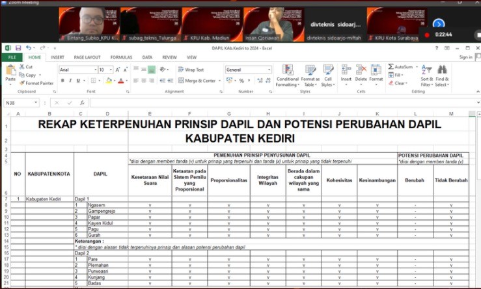Toggle Bold formatting
Viewport: 481px width, 289px height.
pyautogui.click(x=62, y=81)
